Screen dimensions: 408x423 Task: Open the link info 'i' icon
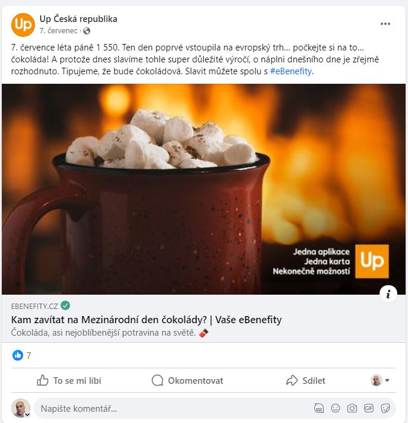pyautogui.click(x=388, y=293)
